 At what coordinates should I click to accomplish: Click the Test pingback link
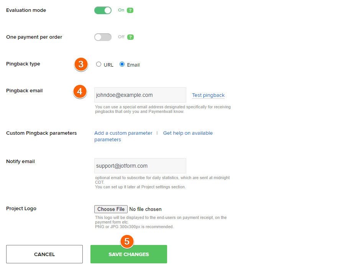[x=208, y=95]
